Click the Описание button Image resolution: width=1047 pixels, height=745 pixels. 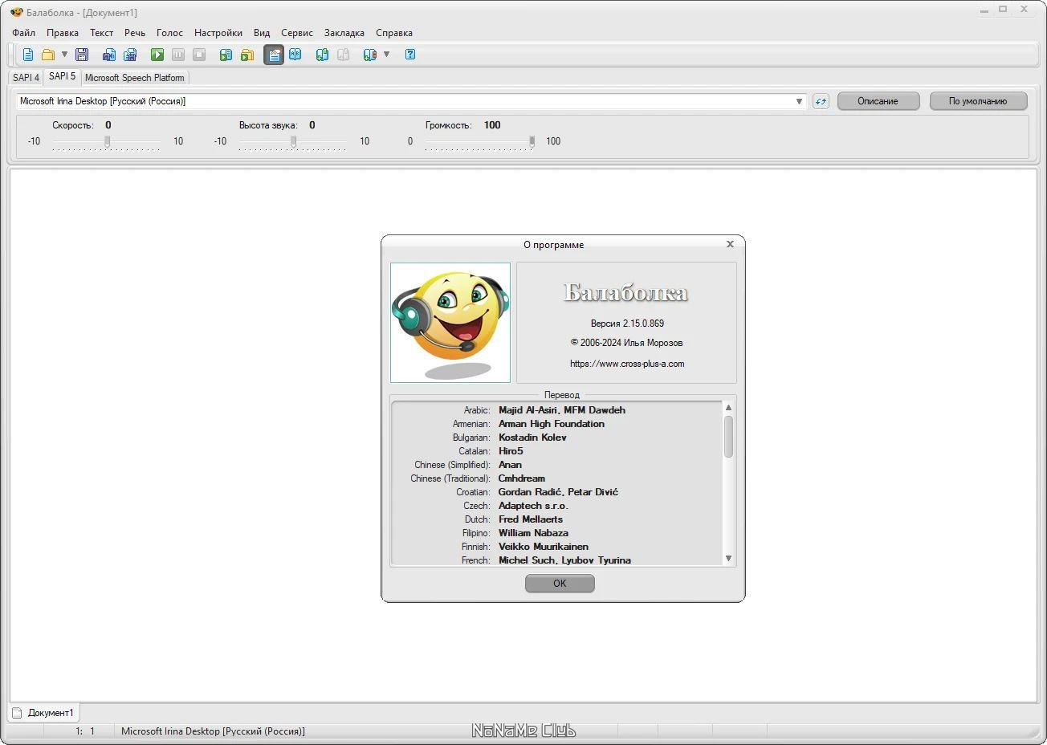click(878, 101)
